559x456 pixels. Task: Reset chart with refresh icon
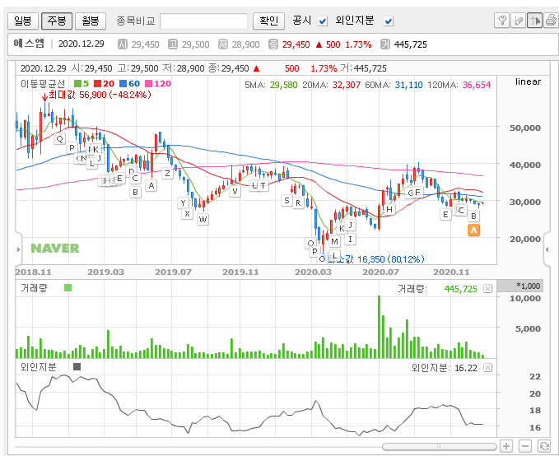544,446
